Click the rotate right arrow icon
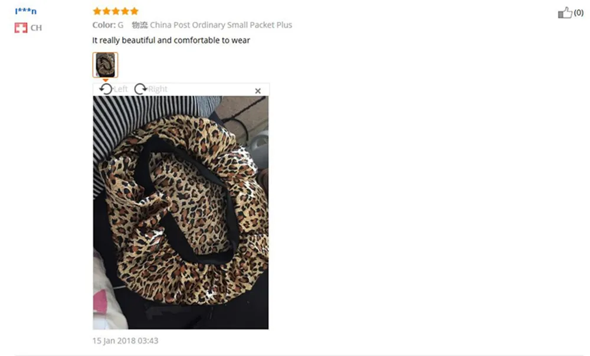 [141, 89]
